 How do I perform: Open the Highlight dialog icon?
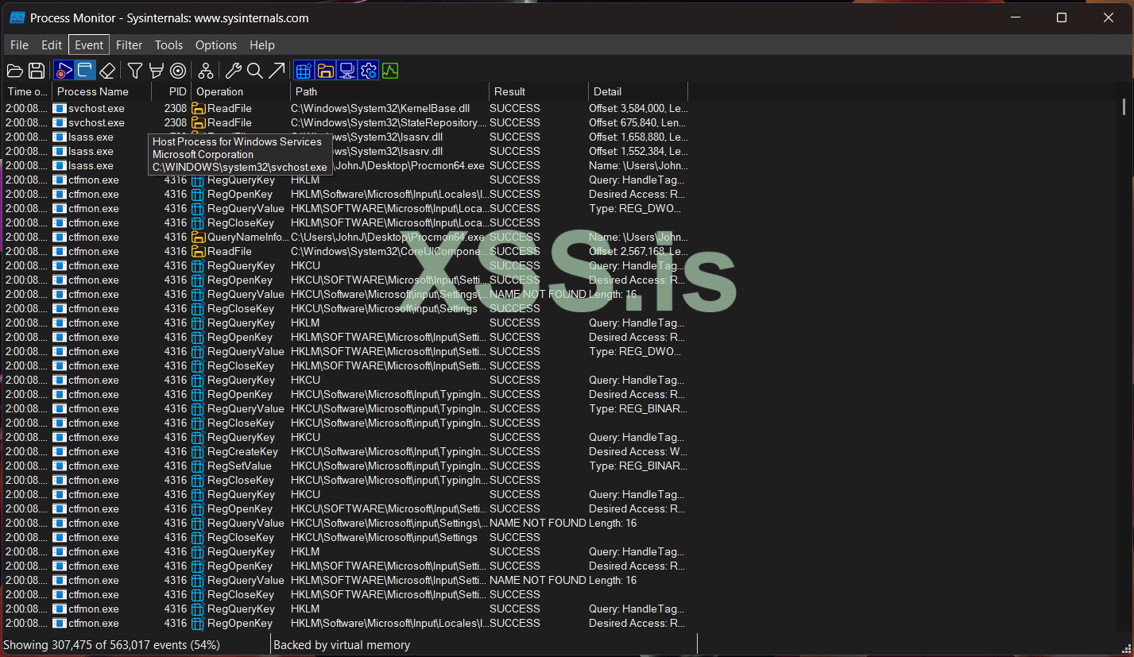point(156,70)
